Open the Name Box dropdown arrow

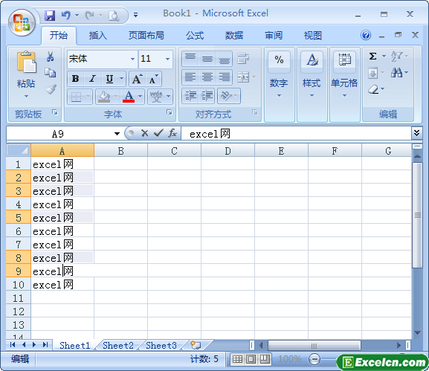(x=117, y=134)
